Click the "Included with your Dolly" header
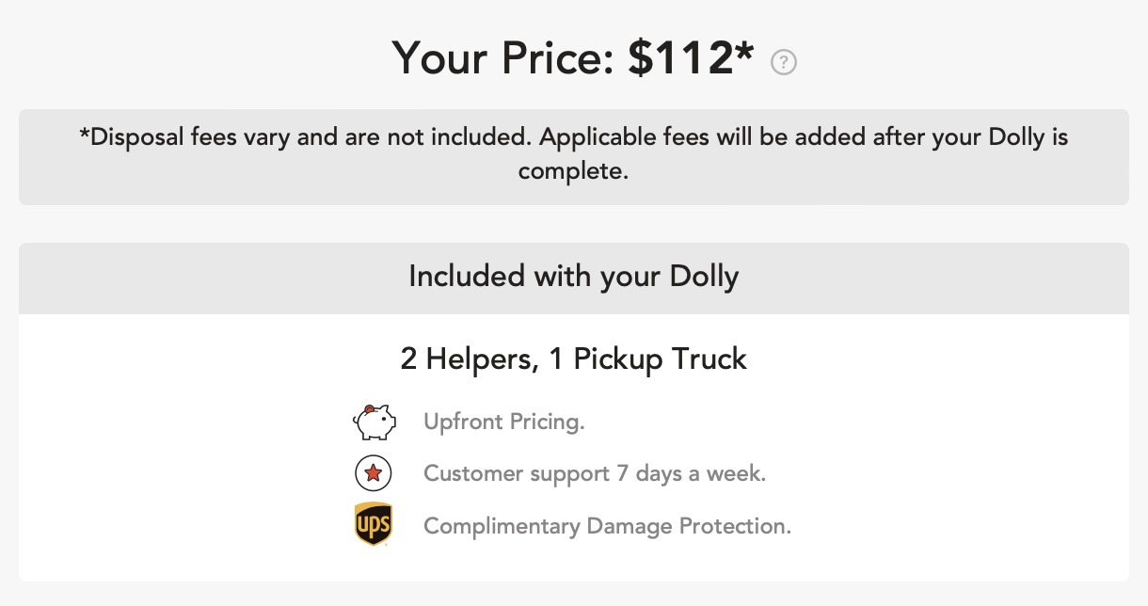This screenshot has width=1148, height=606. [x=574, y=278]
